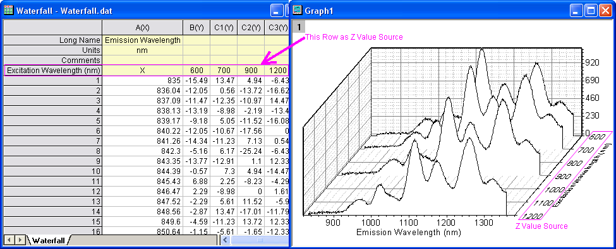The height and width of the screenshot is (249, 616).
Task: Click cell with value -15.49
Action: pyautogui.click(x=196, y=81)
